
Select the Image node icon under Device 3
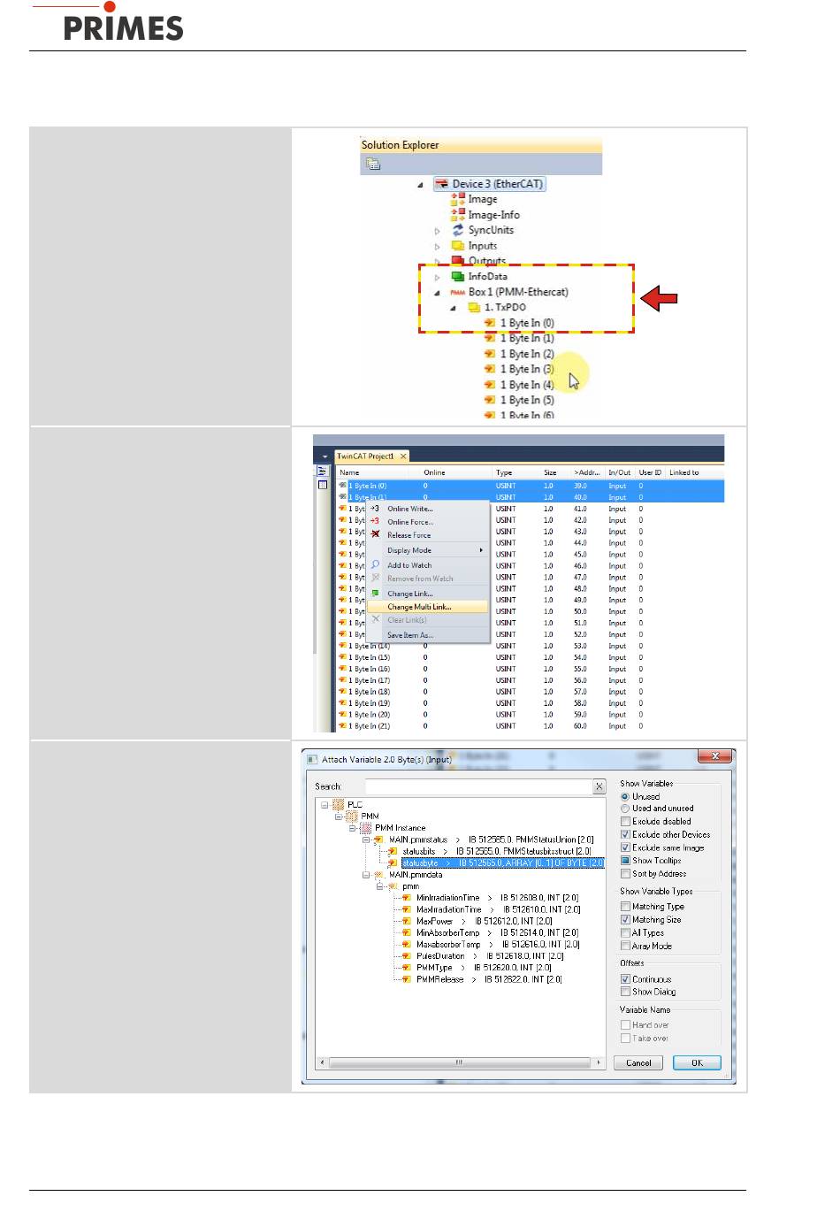click(458, 199)
